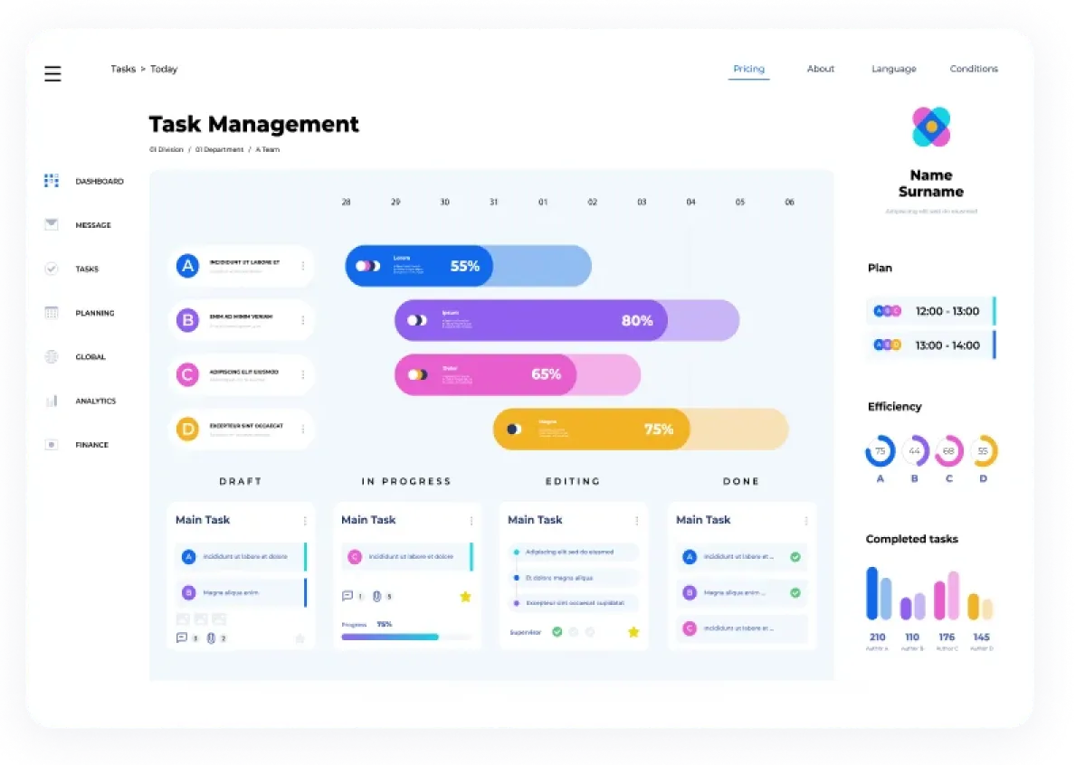Open options menu for row B

303,320
